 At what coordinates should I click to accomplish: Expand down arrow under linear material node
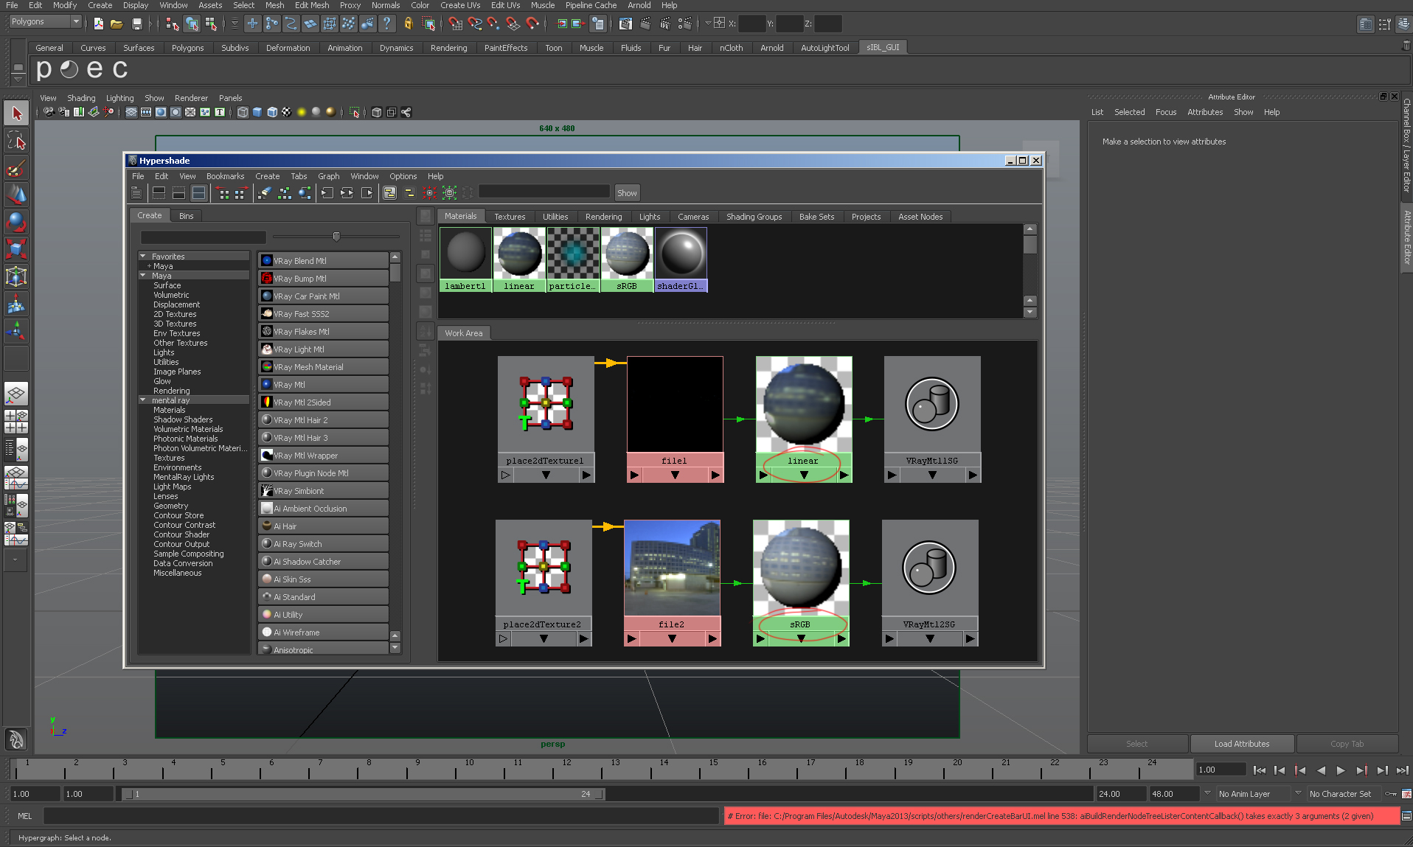click(804, 475)
